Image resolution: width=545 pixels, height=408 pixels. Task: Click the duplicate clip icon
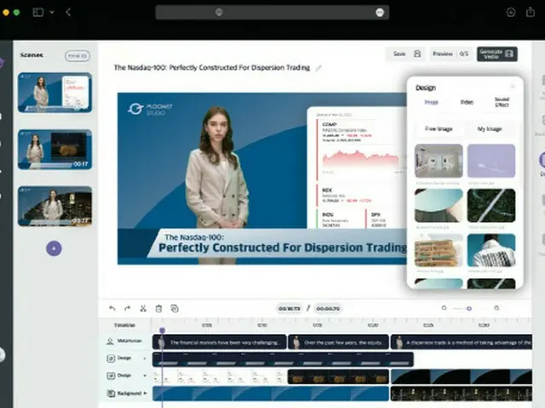point(175,309)
